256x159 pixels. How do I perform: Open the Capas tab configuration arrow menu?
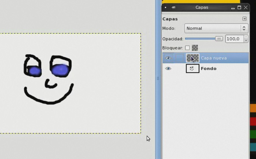coord(244,19)
